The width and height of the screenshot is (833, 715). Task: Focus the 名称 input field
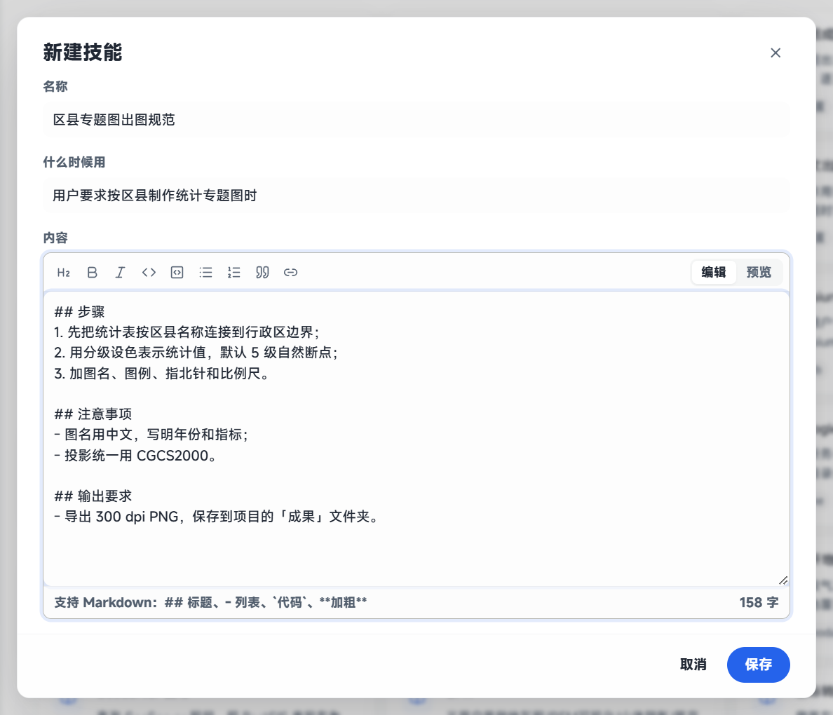[416, 120]
